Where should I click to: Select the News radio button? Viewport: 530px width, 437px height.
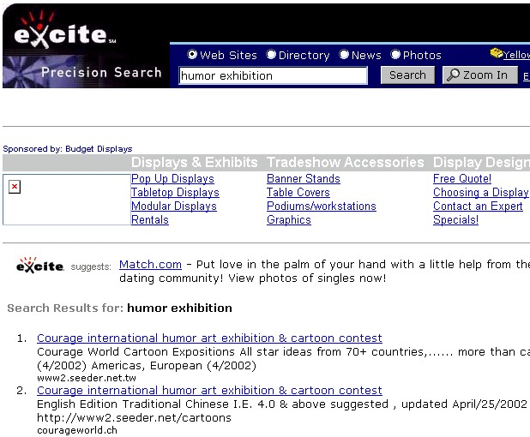pos(344,54)
